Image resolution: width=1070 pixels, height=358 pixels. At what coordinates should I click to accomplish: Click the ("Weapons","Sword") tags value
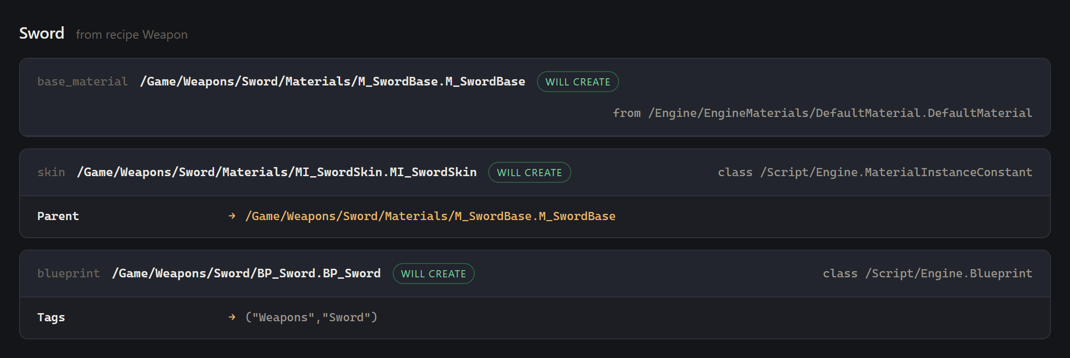pos(311,317)
